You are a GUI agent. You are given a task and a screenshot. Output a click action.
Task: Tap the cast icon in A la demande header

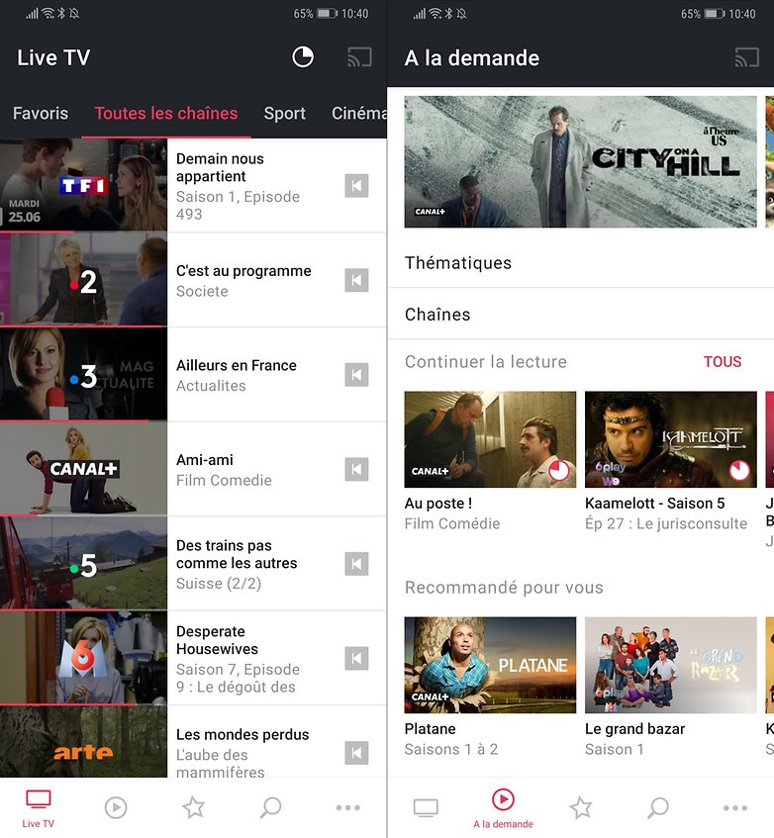pyautogui.click(x=746, y=57)
